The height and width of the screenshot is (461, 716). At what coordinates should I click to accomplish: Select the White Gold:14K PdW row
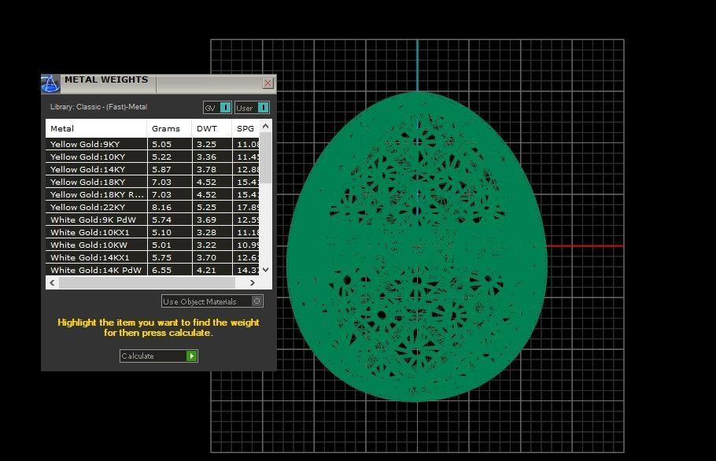[153, 270]
